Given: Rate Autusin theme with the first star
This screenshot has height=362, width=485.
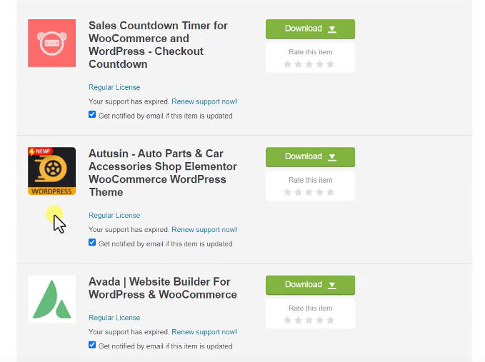Looking at the screenshot, I should (x=287, y=192).
